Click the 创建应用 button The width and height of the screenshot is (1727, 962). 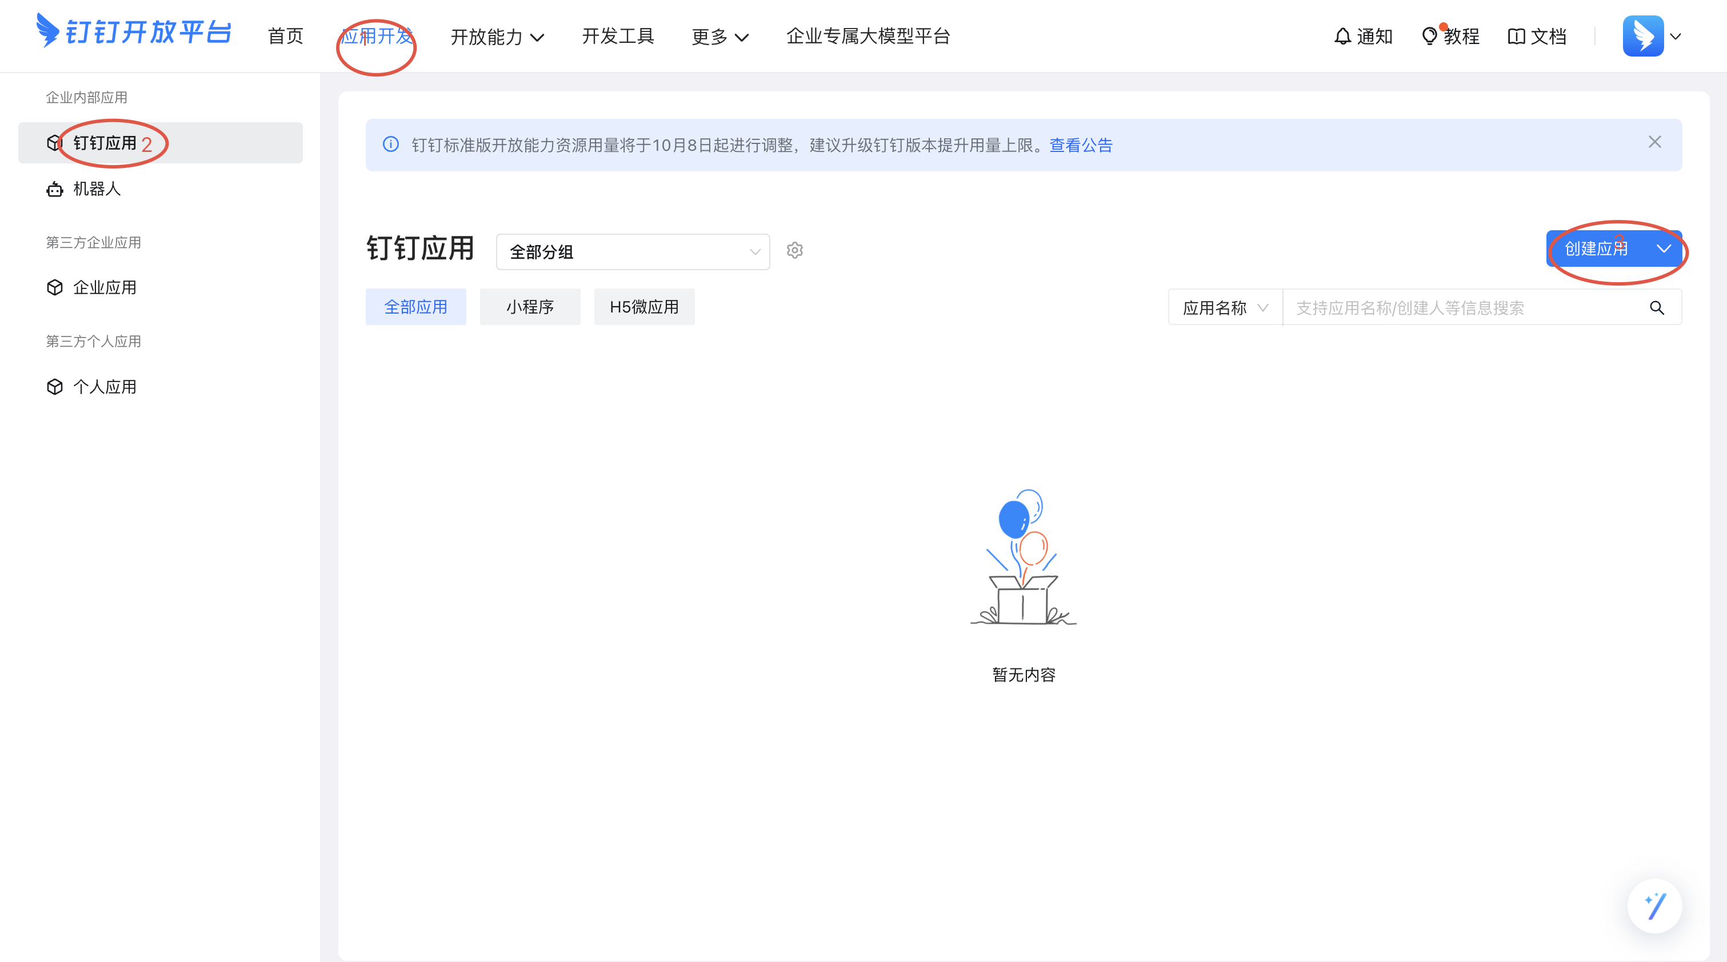[x=1596, y=248]
